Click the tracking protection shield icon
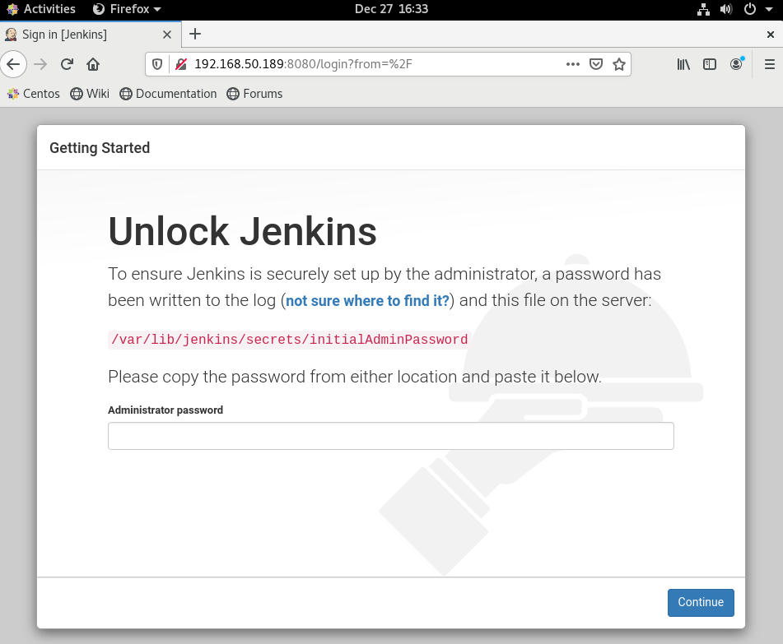Screen dimensions: 783x644 tap(156, 64)
